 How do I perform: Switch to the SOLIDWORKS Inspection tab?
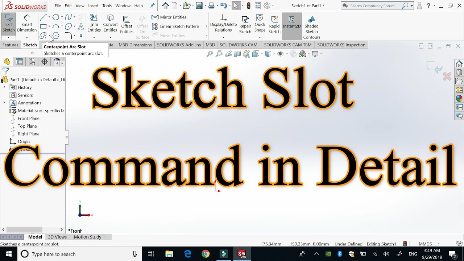click(341, 45)
